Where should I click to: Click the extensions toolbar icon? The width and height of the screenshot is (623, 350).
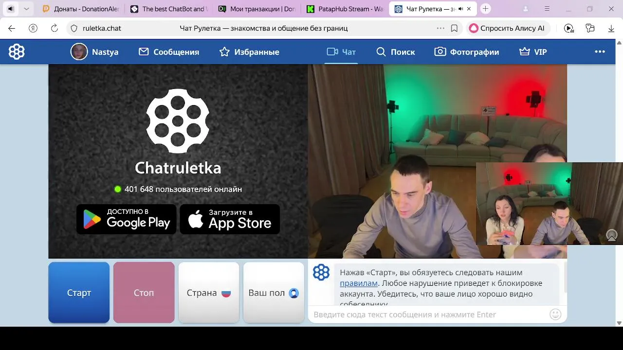click(x=590, y=28)
